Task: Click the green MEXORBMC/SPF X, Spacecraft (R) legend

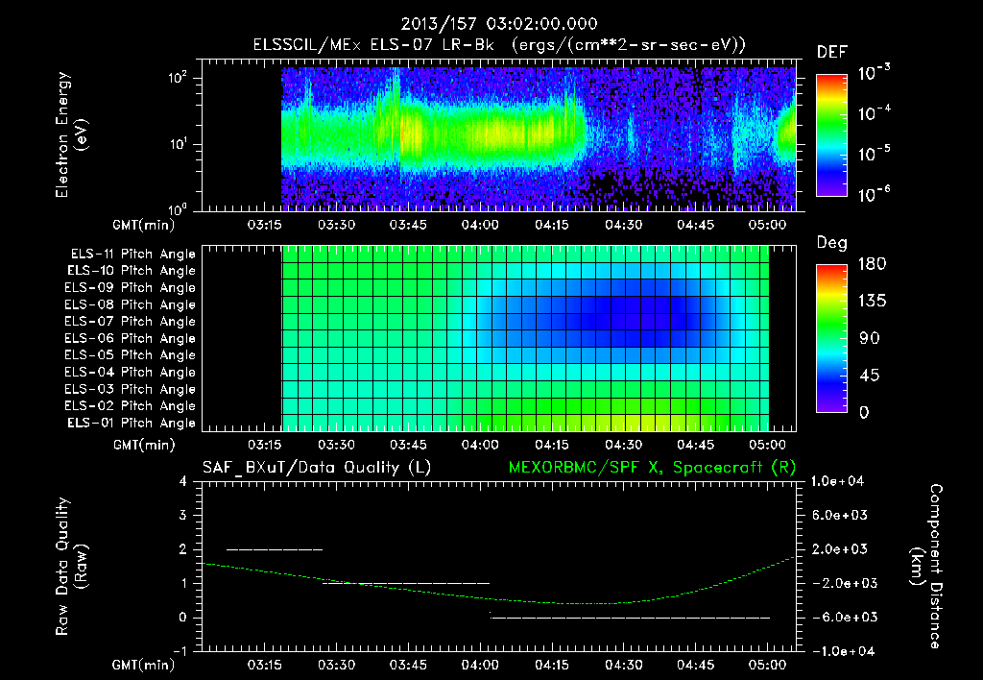Action: pos(652,468)
